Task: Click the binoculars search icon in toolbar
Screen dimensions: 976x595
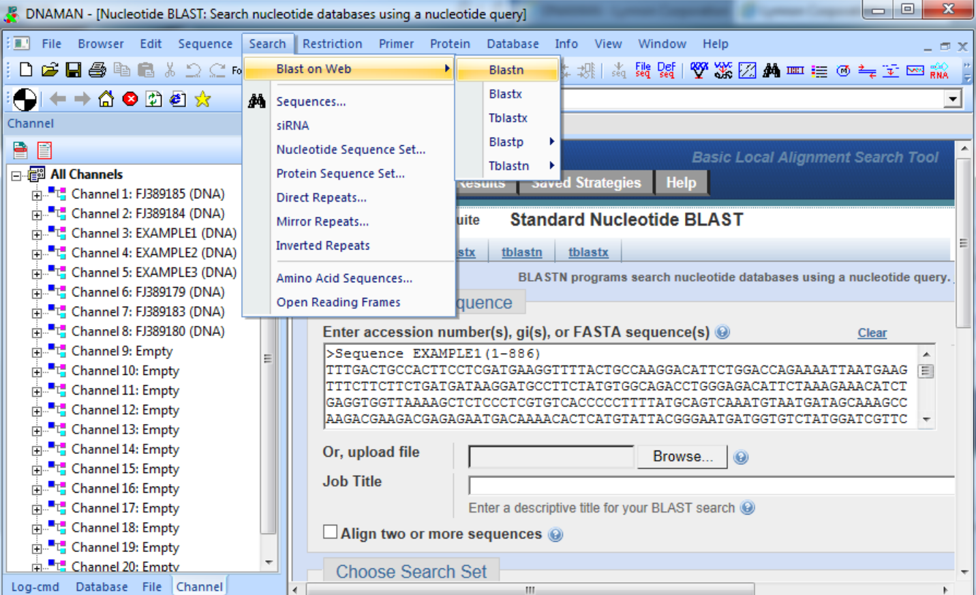Action: (772, 70)
